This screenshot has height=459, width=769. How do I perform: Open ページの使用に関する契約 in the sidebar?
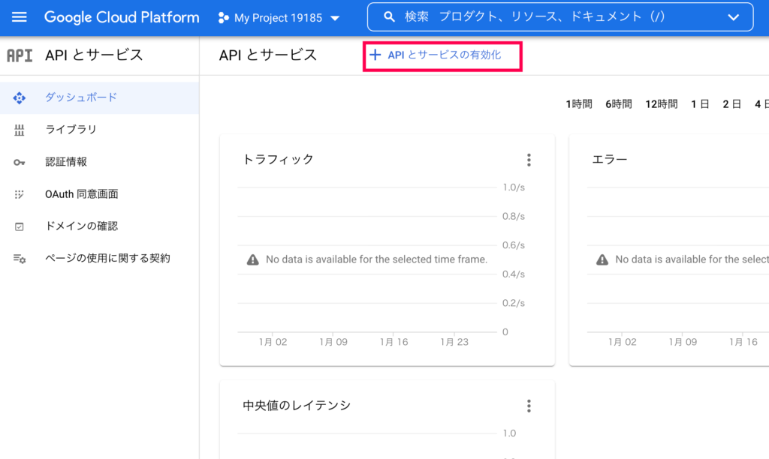click(x=100, y=259)
